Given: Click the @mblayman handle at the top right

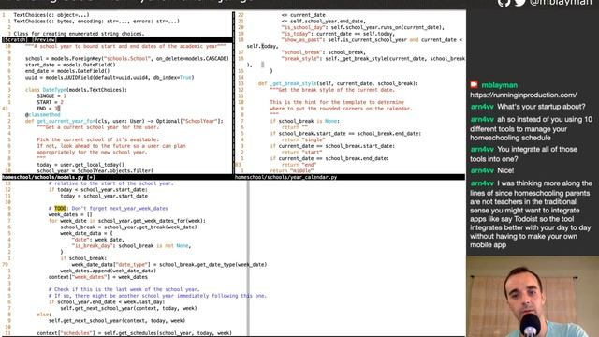Looking at the screenshot, I should [x=560, y=3].
